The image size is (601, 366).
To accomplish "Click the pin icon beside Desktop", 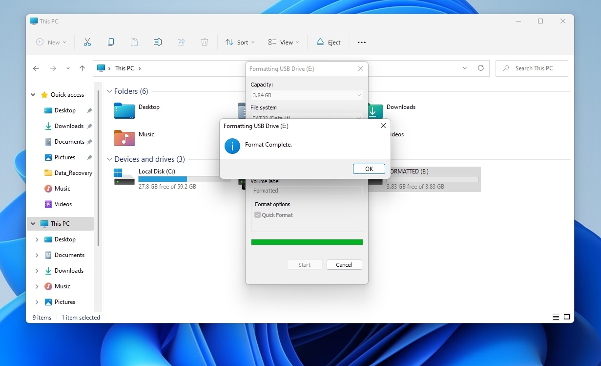I will point(89,110).
